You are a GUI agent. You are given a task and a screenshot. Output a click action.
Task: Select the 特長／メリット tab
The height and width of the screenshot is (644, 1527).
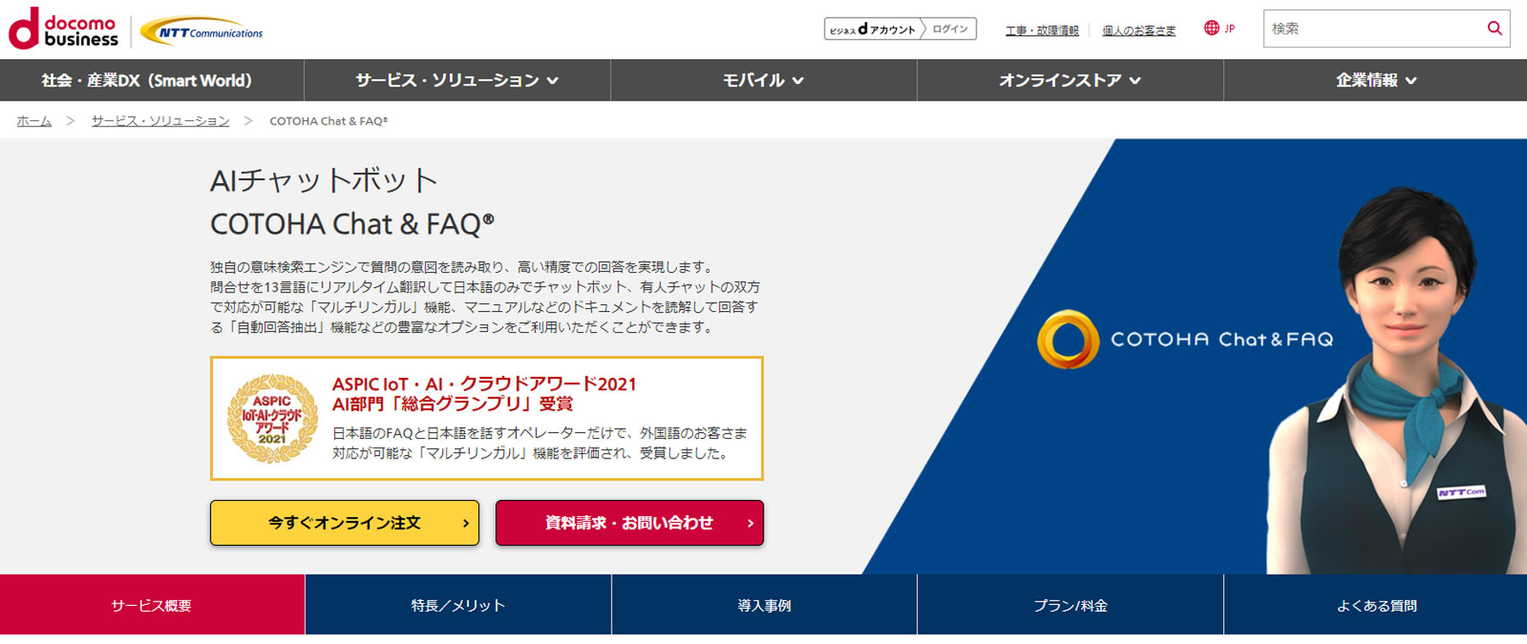tap(458, 605)
